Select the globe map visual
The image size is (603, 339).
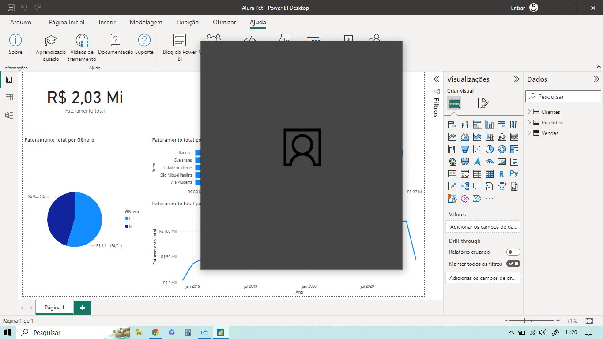pos(452,162)
